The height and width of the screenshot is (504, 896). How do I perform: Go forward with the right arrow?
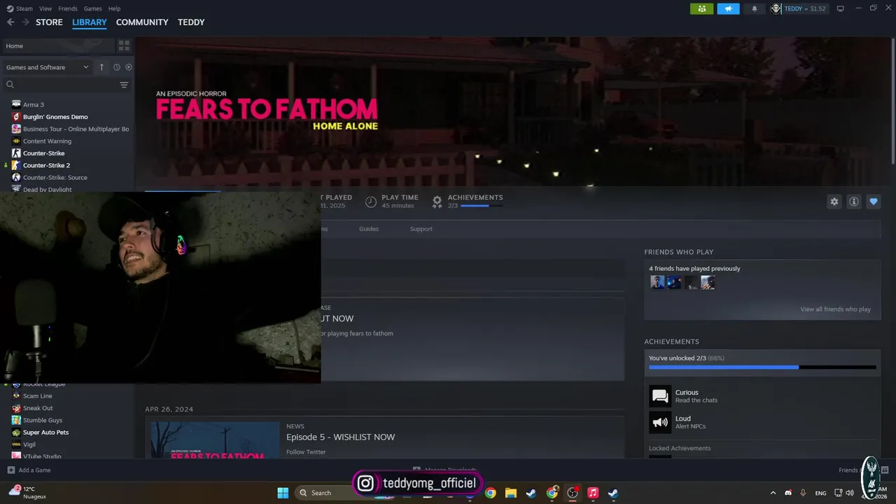(x=26, y=22)
